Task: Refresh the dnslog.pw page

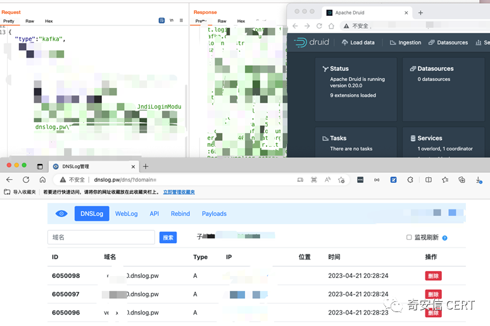Action: (x=26, y=180)
